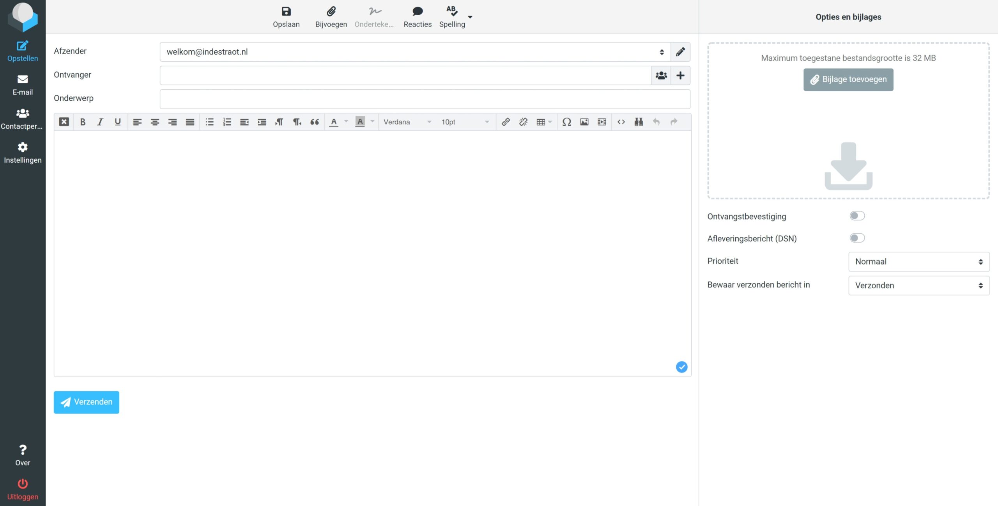Click the find and replace binoculars icon
This screenshot has width=998, height=506.
coord(639,122)
